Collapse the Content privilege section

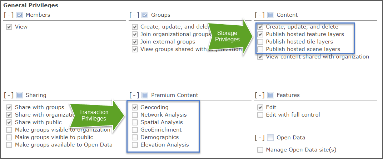coord(260,15)
